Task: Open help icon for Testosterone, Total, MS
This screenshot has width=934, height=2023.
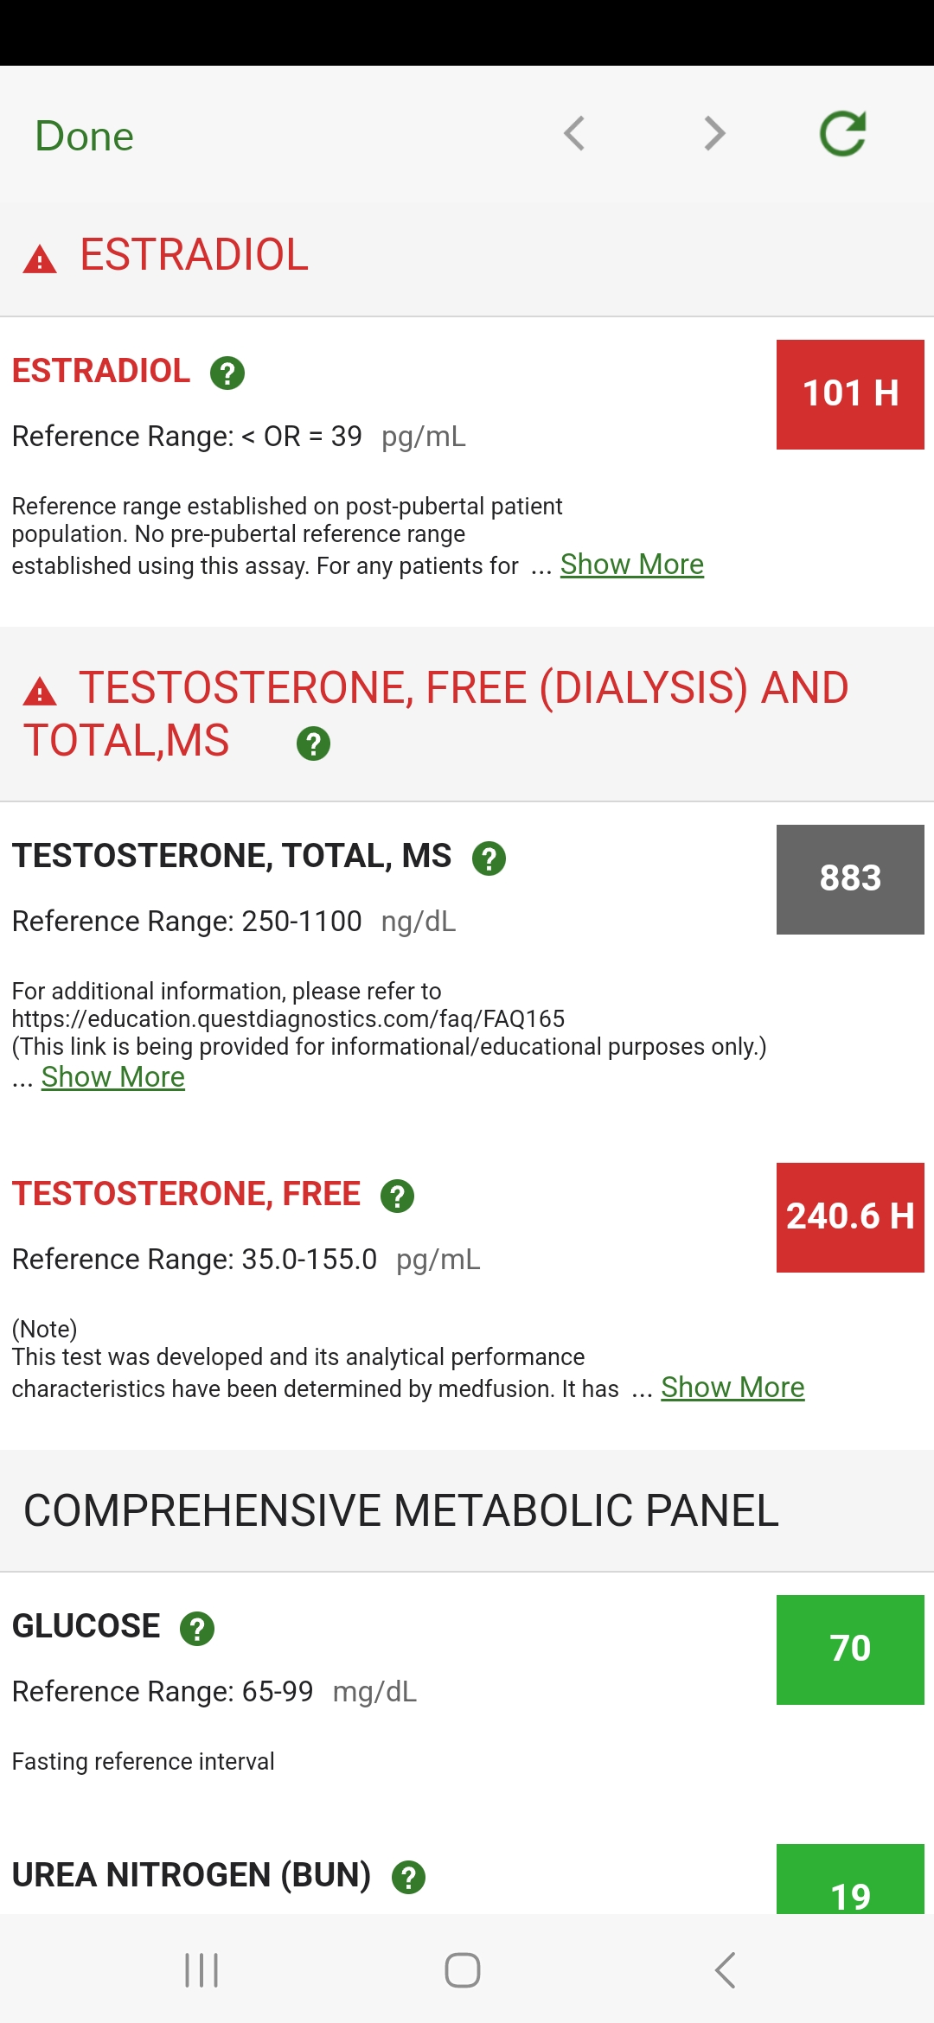Action: pyautogui.click(x=489, y=858)
